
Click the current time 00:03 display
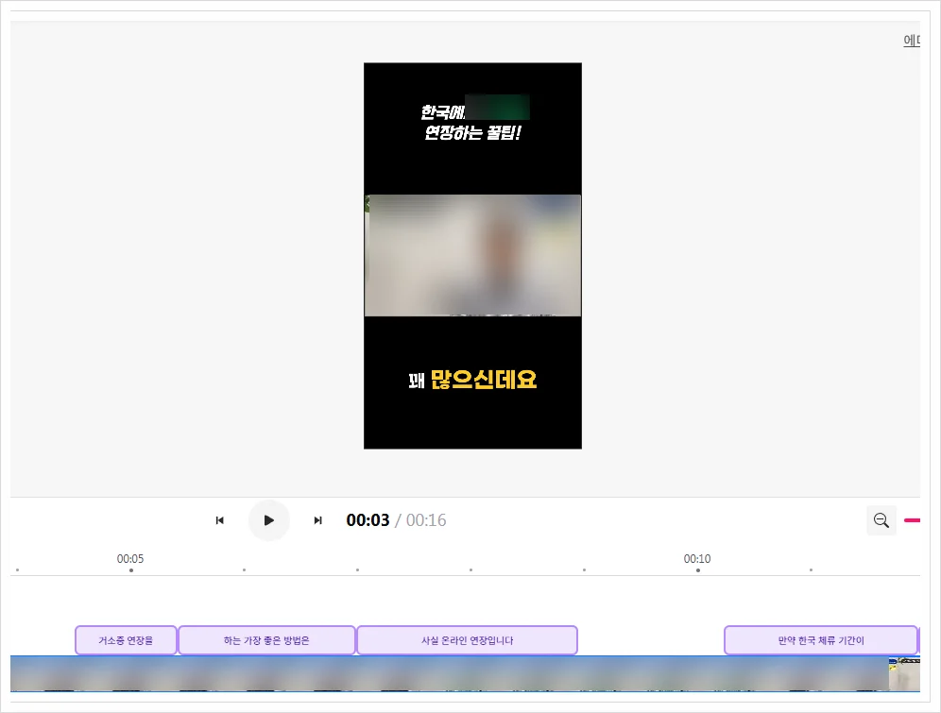368,520
